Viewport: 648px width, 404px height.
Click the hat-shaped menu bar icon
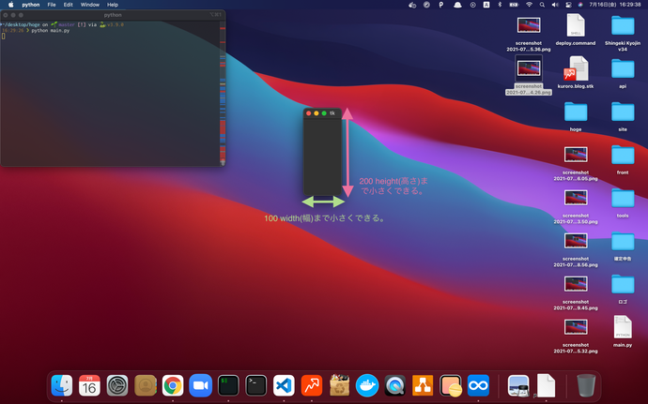[457, 5]
